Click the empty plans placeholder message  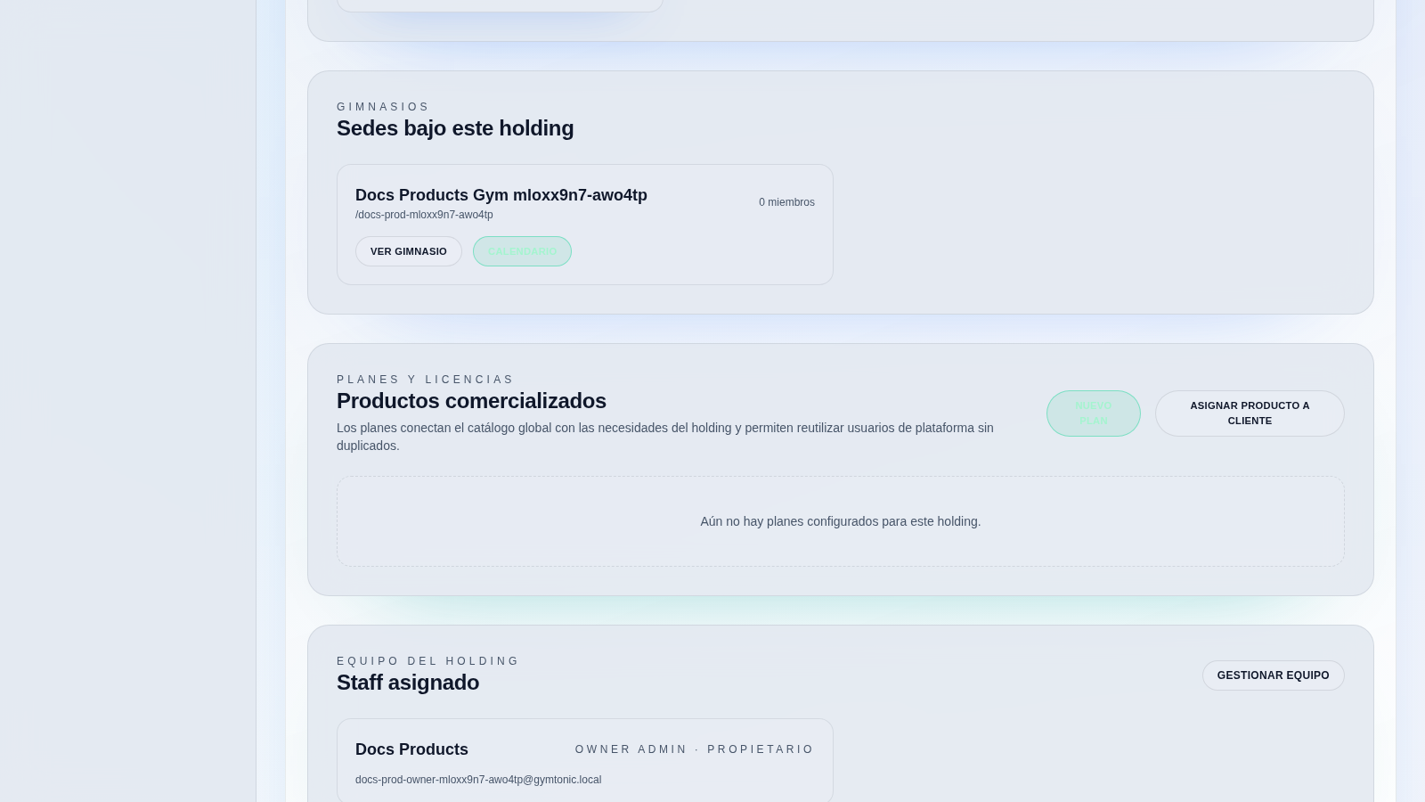[x=840, y=521]
